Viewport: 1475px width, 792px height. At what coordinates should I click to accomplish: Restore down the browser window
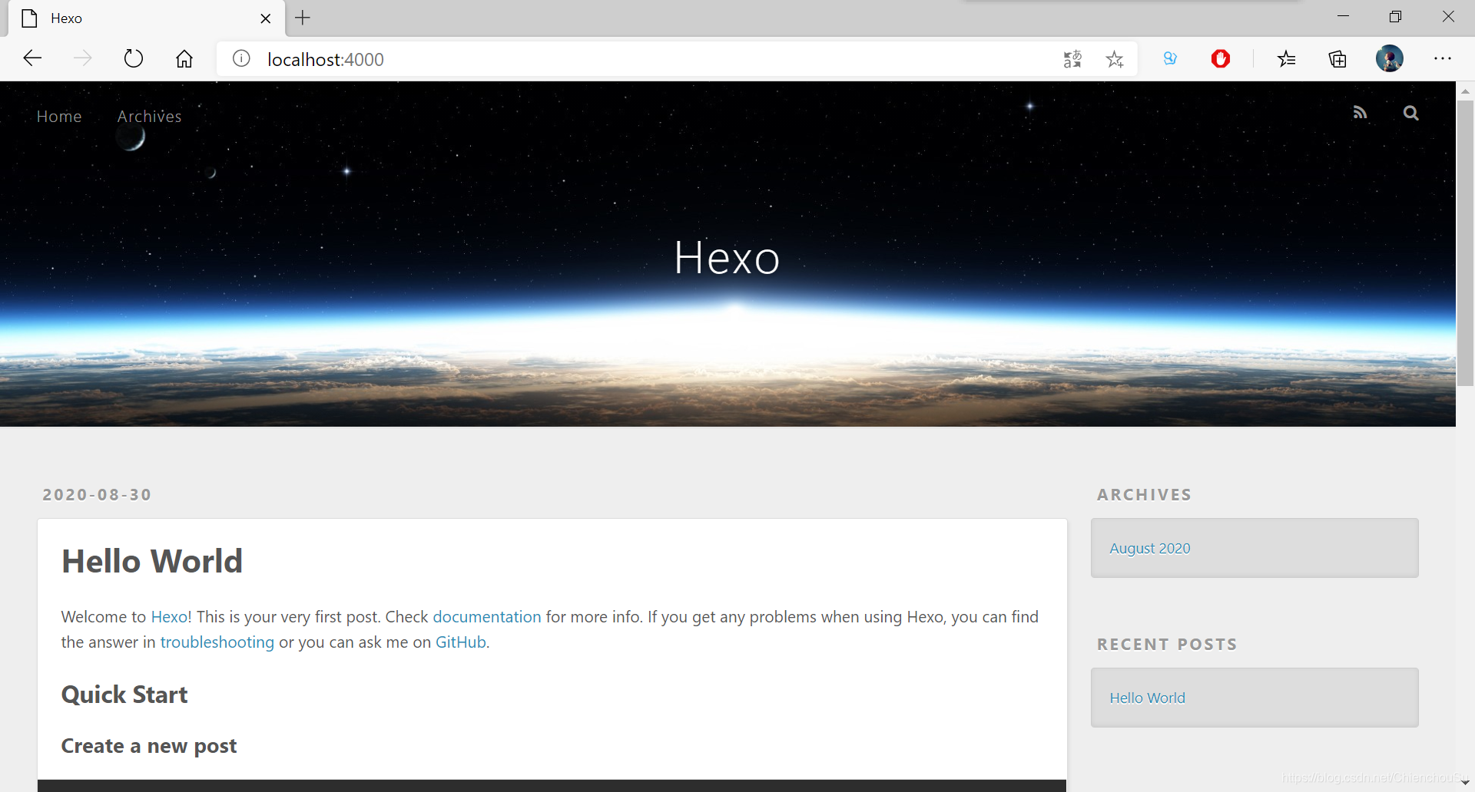(1395, 17)
